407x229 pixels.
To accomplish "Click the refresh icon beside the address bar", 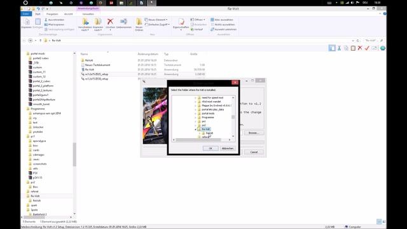I will tap(358, 41).
